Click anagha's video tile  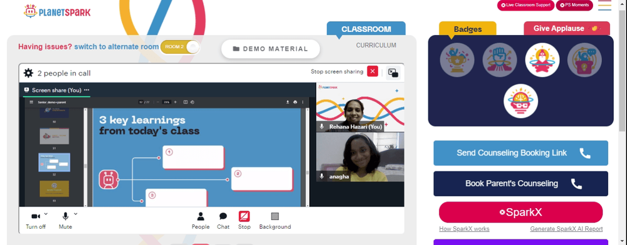coord(360,157)
